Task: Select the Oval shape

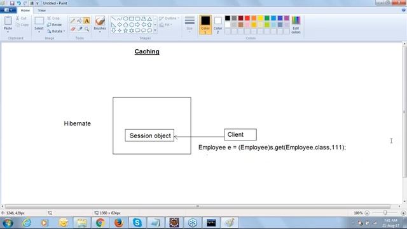Action: point(125,18)
